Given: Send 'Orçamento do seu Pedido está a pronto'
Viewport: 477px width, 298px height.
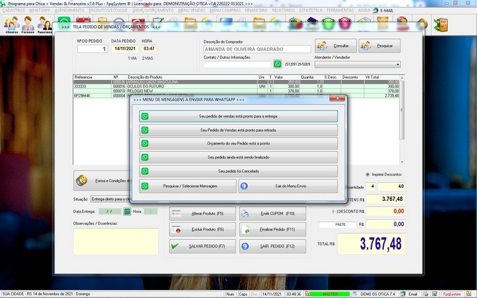Looking at the screenshot, I should pos(238,144).
